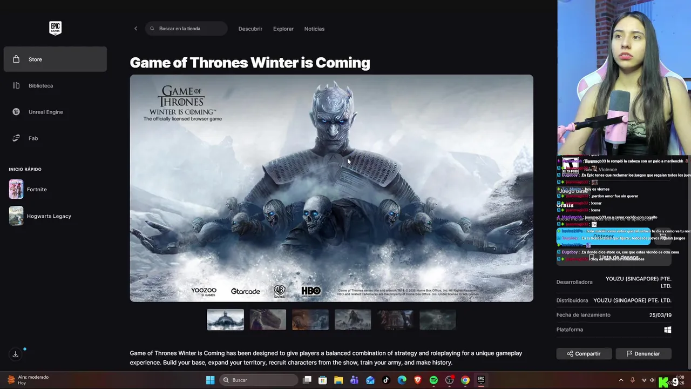
Task: Click the taskbar Buscar search box
Action: coord(259,380)
